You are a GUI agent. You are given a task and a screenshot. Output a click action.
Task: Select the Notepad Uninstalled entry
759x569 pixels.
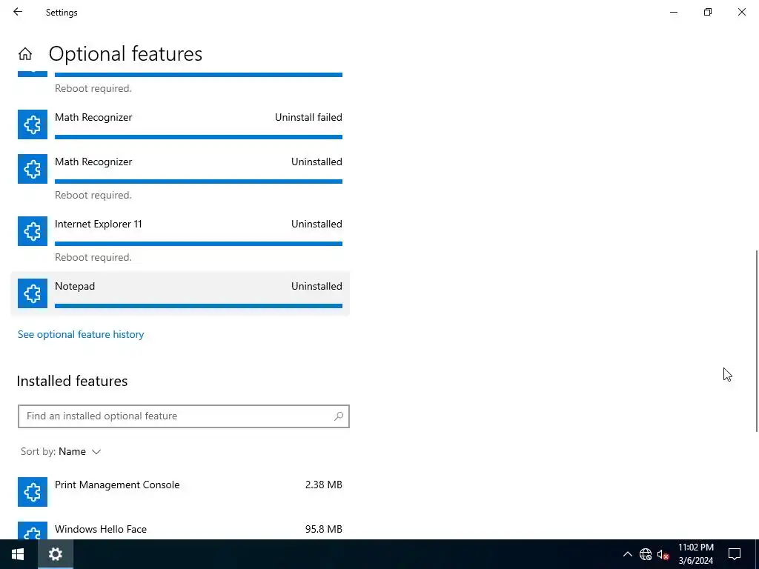(180, 293)
